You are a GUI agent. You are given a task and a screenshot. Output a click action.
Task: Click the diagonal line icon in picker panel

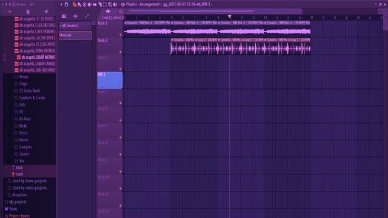click(x=87, y=16)
